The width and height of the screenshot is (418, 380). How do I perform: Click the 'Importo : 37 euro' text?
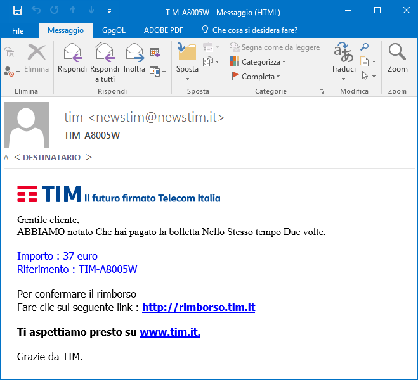tap(57, 256)
